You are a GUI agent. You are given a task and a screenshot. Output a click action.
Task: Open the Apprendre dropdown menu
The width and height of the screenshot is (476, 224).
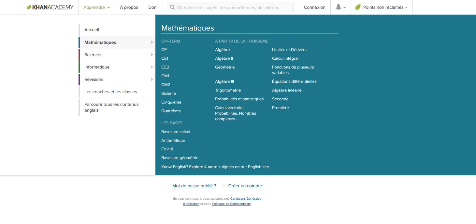pyautogui.click(x=96, y=7)
